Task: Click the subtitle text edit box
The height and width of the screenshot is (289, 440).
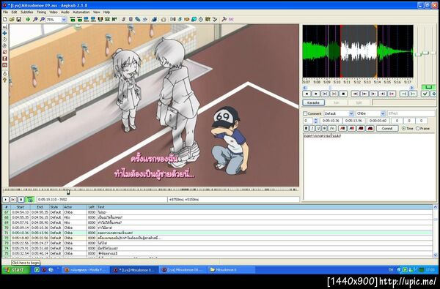Action: click(x=369, y=167)
